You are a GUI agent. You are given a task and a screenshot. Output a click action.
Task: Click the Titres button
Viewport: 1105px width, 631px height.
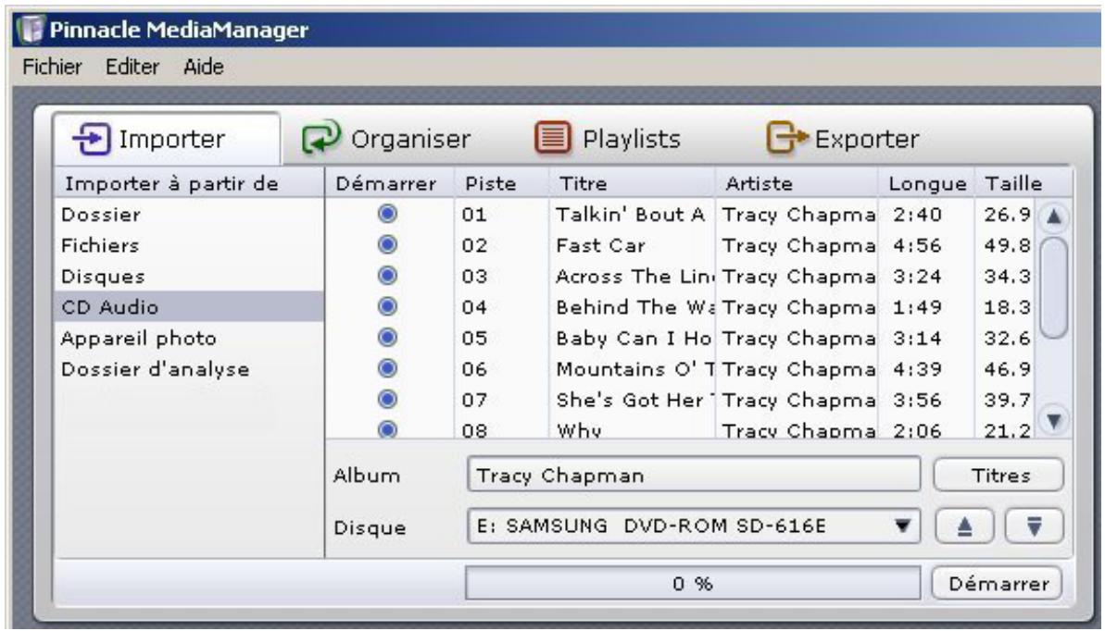[x=999, y=476]
